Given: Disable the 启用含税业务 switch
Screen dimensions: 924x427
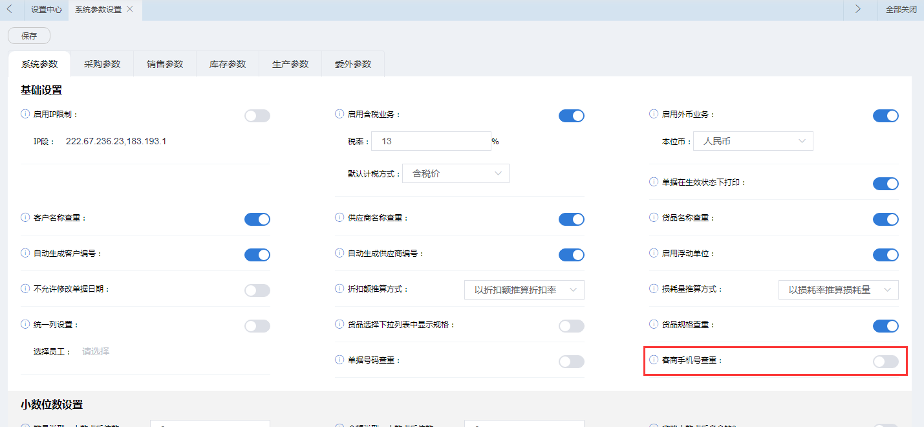Looking at the screenshot, I should click(572, 116).
